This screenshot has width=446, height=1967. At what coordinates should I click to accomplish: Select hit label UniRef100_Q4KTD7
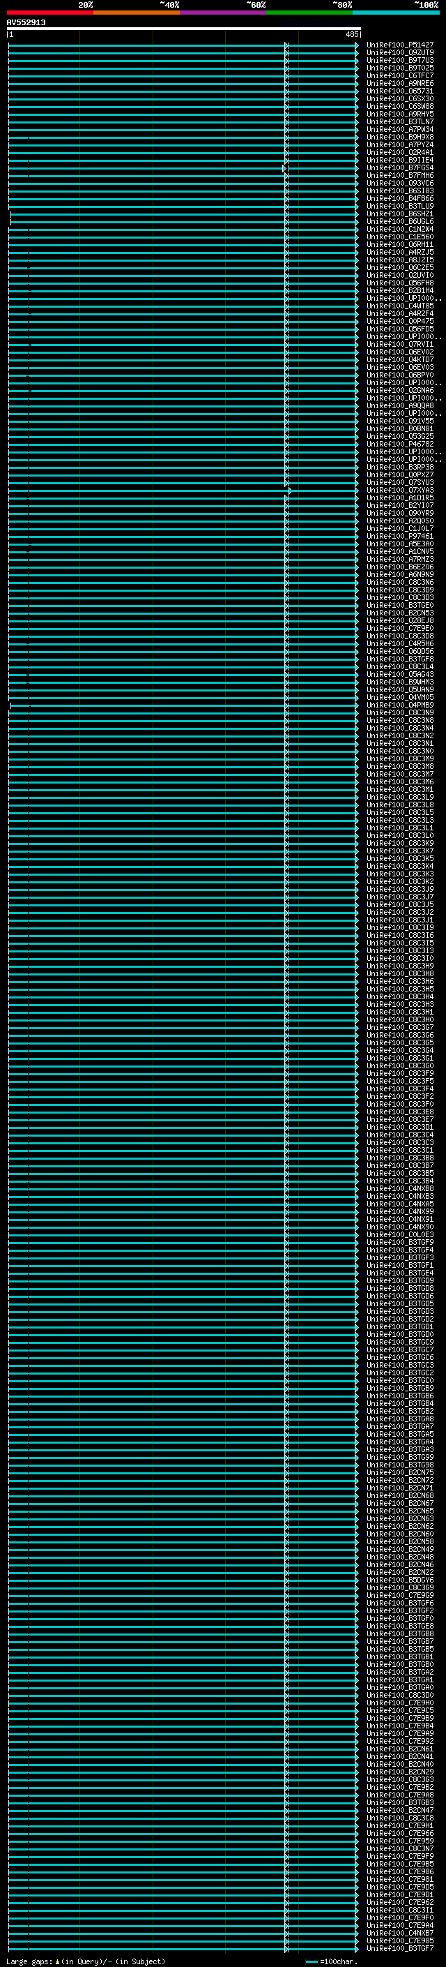point(399,359)
